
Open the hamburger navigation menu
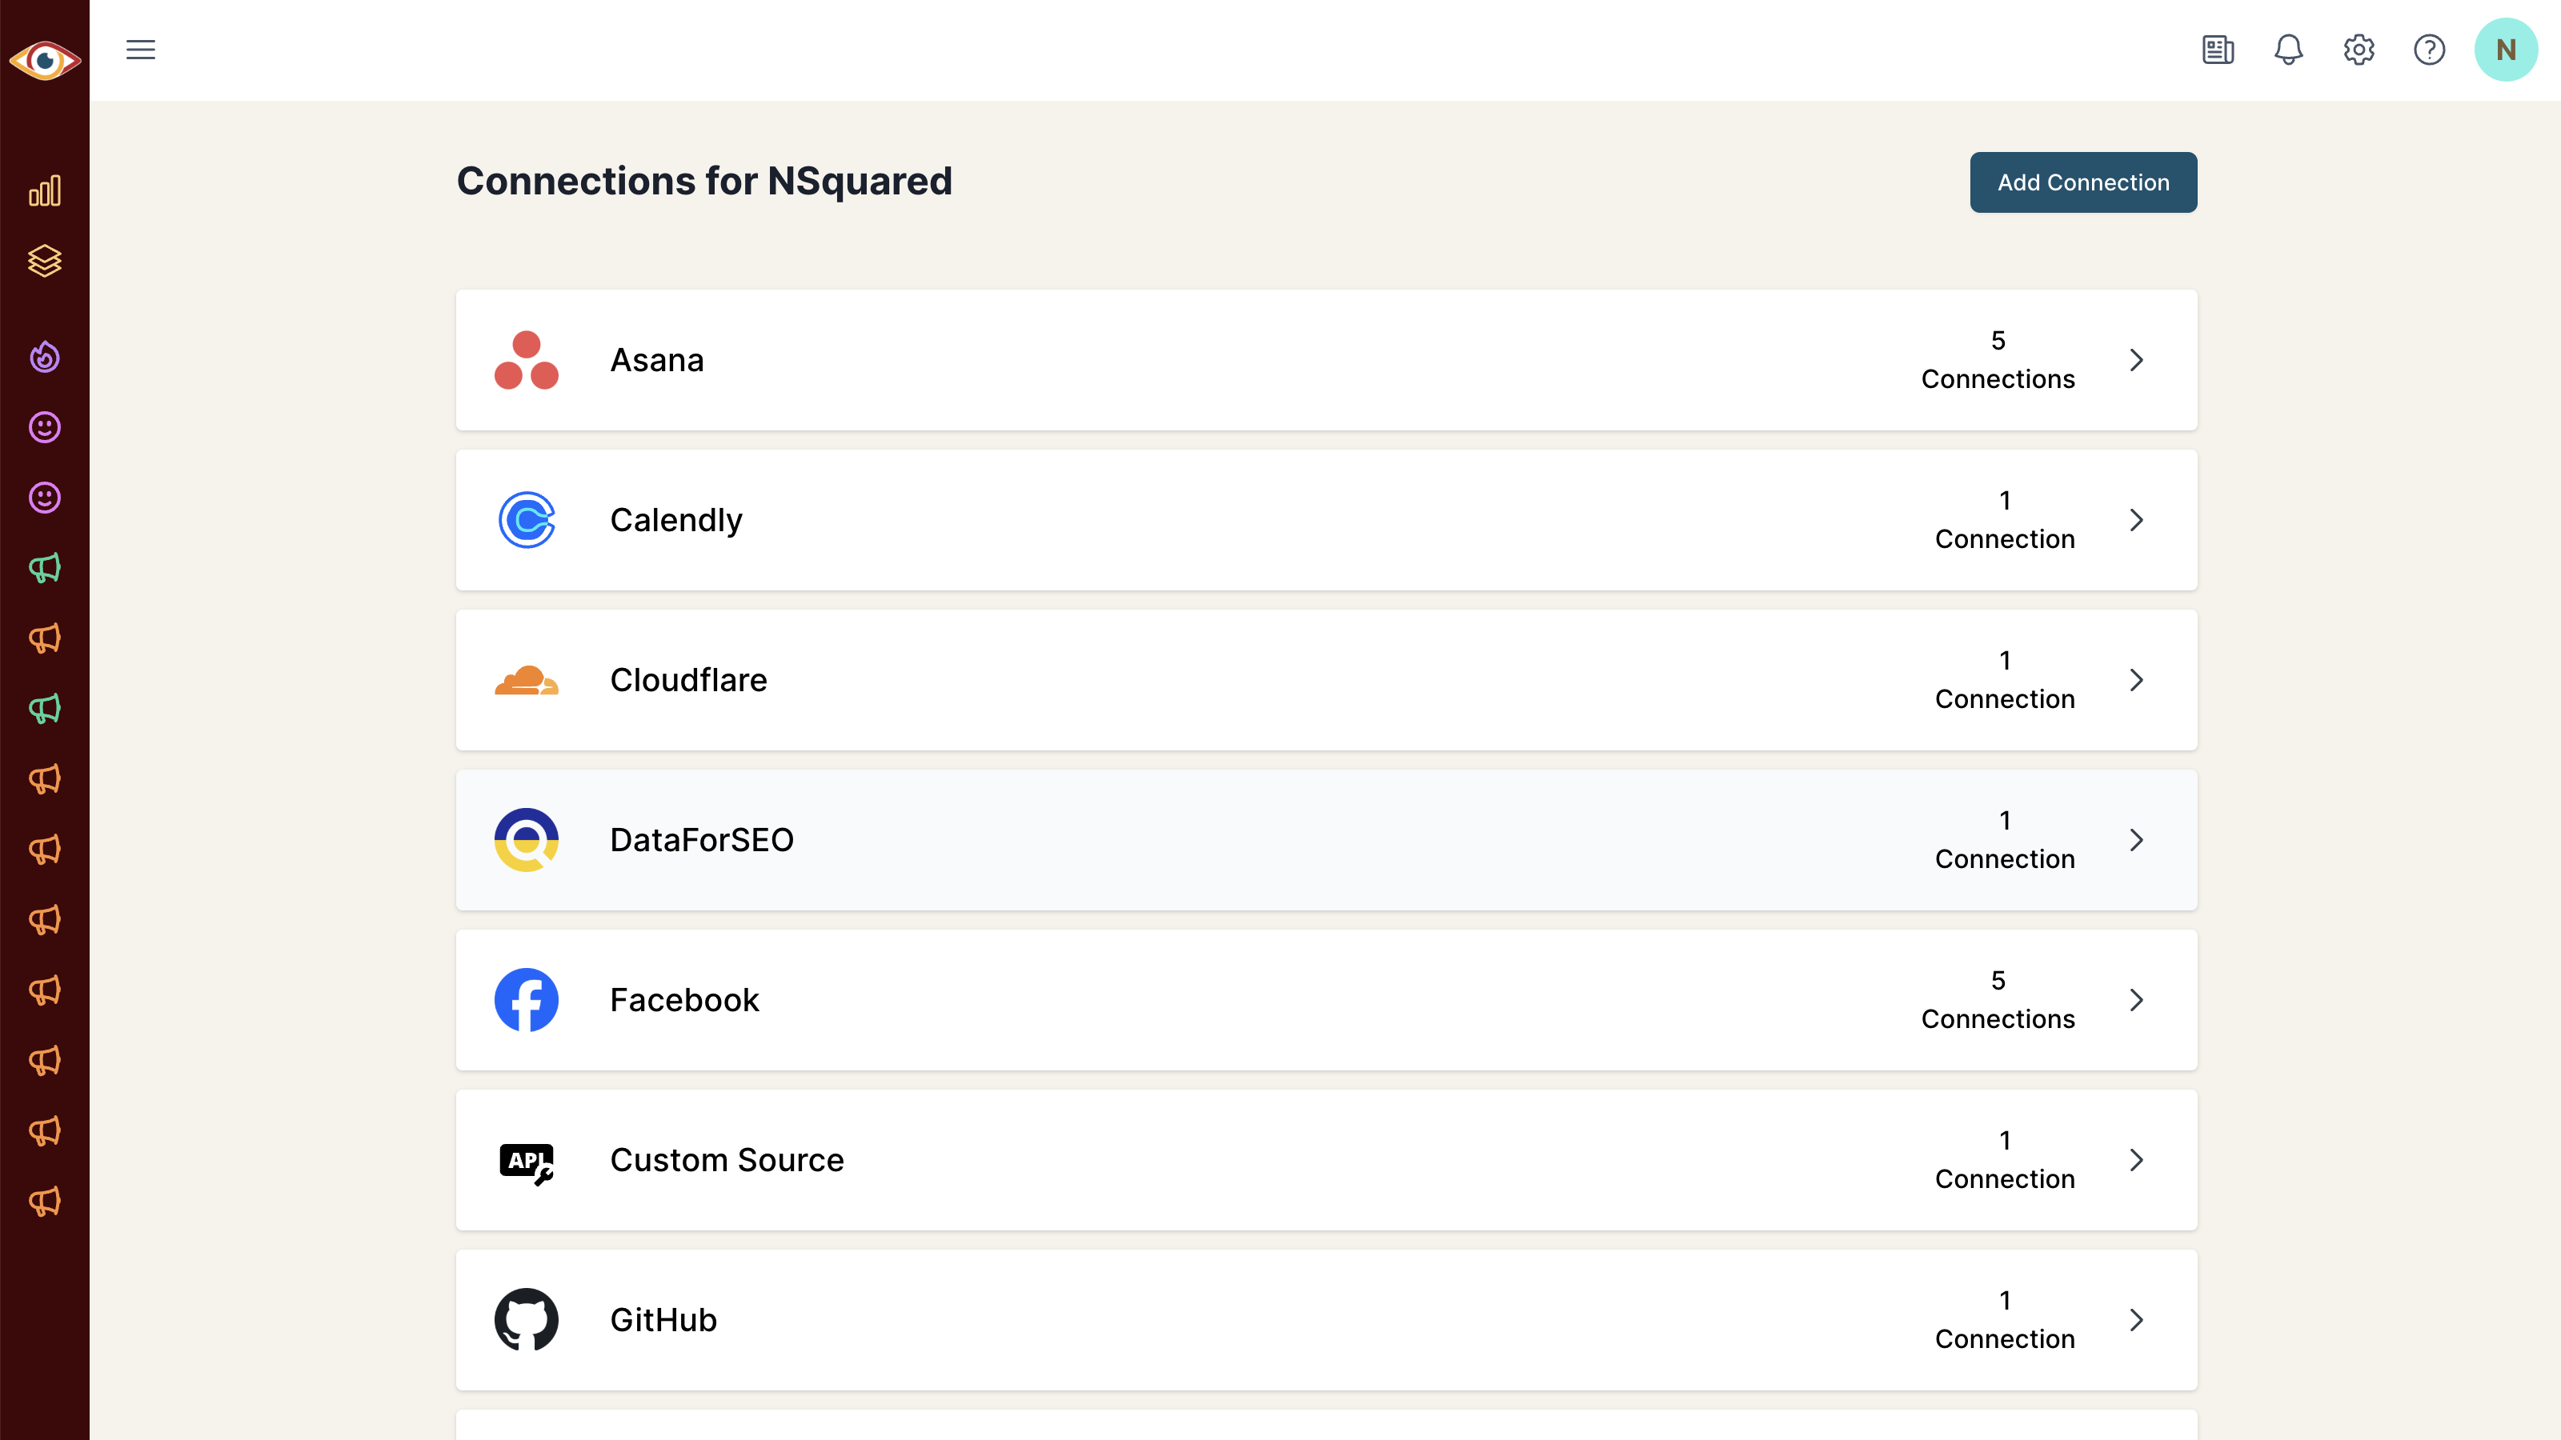click(x=140, y=50)
